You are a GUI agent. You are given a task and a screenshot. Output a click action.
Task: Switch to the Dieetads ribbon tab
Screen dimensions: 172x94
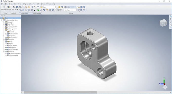click(x=13, y=13)
